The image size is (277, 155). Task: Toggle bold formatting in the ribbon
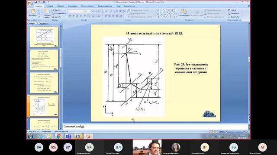[x=70, y=16]
